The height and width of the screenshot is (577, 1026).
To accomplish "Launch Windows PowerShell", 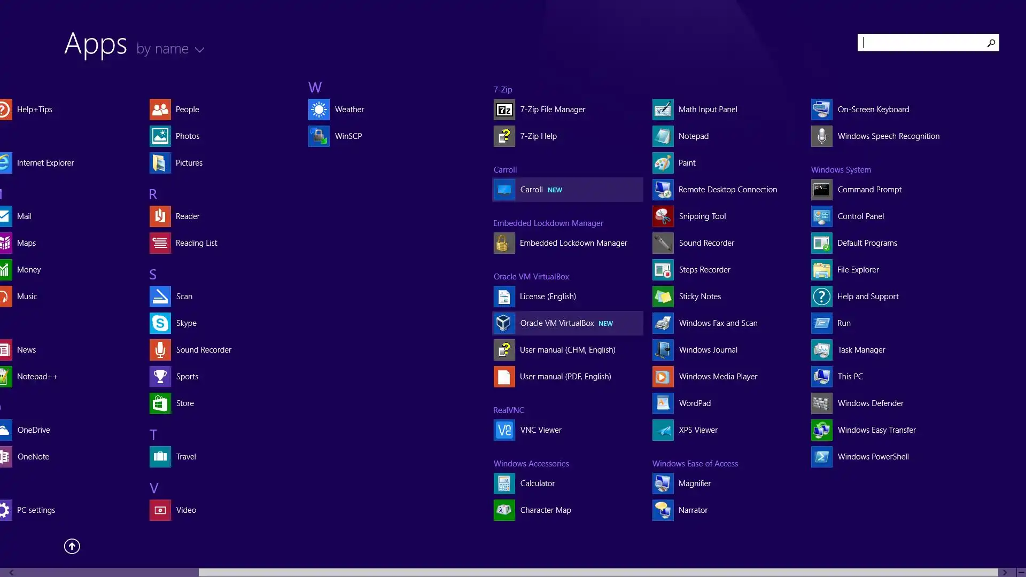I will click(x=873, y=457).
